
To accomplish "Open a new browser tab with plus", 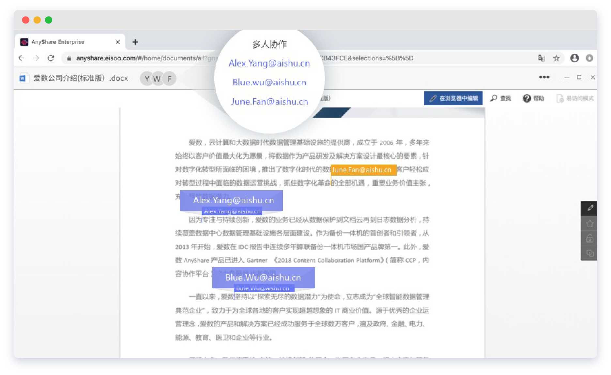I will pyautogui.click(x=135, y=42).
